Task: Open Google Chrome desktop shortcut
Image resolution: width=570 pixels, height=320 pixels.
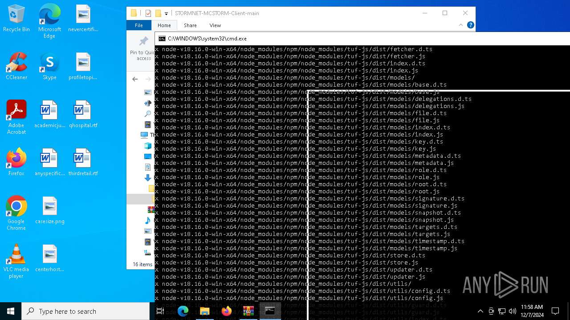Action: coord(16,213)
